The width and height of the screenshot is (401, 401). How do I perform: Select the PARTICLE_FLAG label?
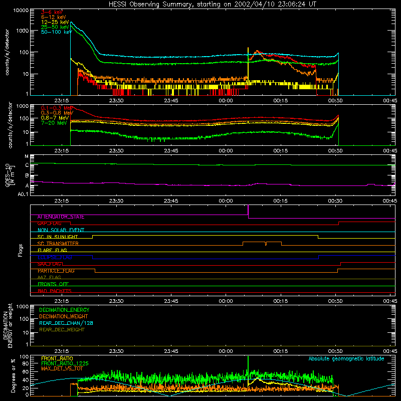(56, 271)
